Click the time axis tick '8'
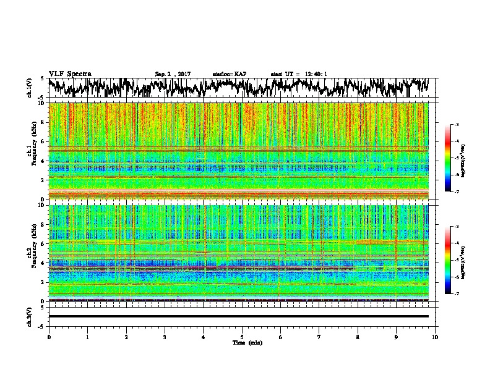Image resolution: width=490 pixels, height=378 pixels. [x=358, y=337]
